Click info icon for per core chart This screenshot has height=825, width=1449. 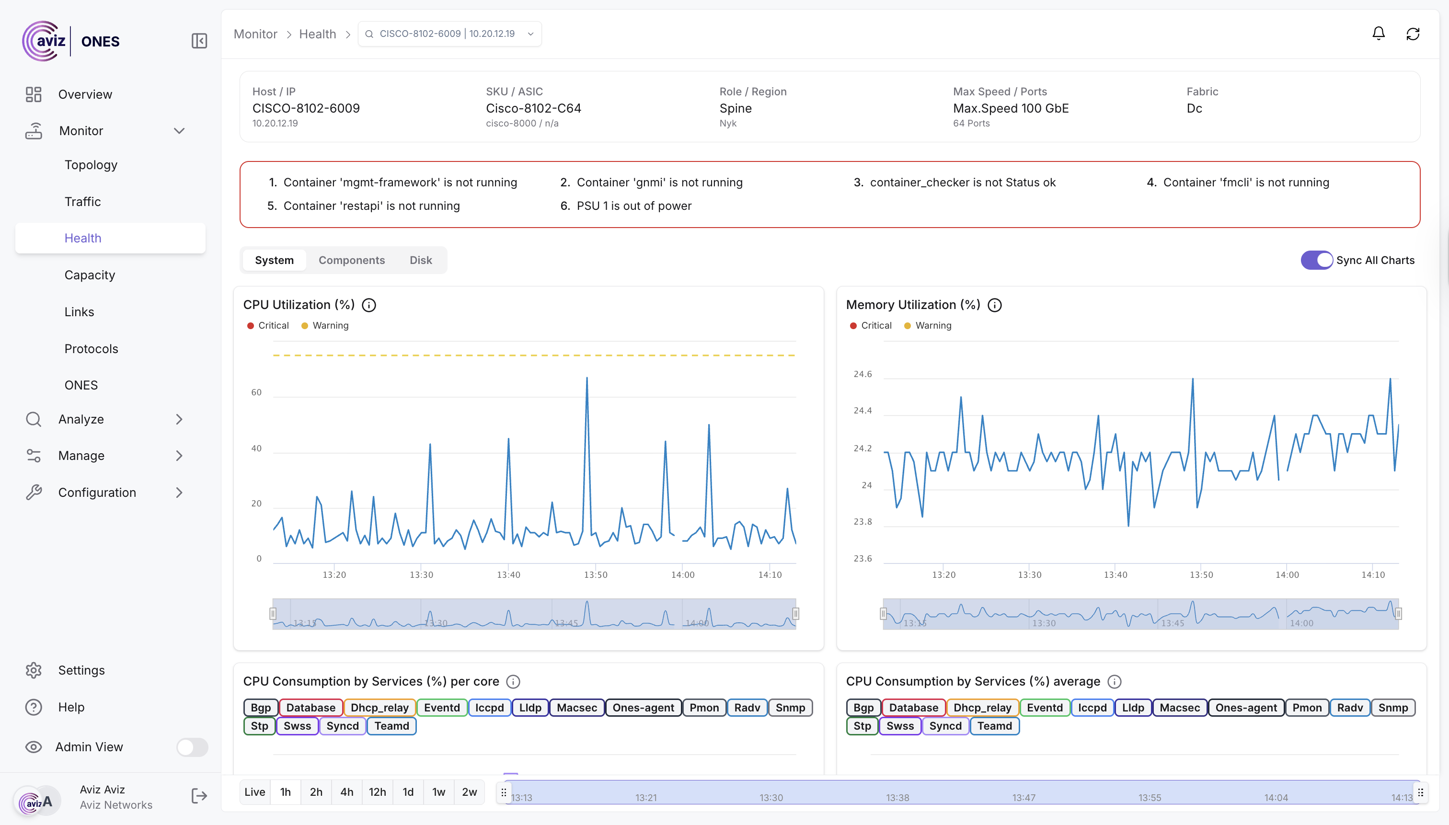tap(513, 682)
